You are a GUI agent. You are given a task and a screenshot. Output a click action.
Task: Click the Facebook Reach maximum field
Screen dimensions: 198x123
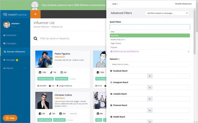171,76
